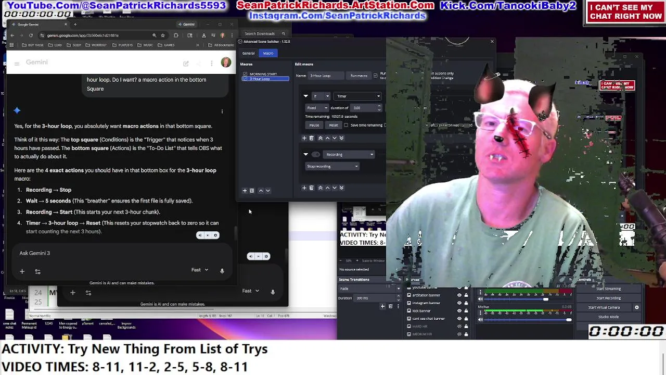Adjust Mic/Aux volume slider
The width and height of the screenshot is (666, 375).
(x=569, y=320)
